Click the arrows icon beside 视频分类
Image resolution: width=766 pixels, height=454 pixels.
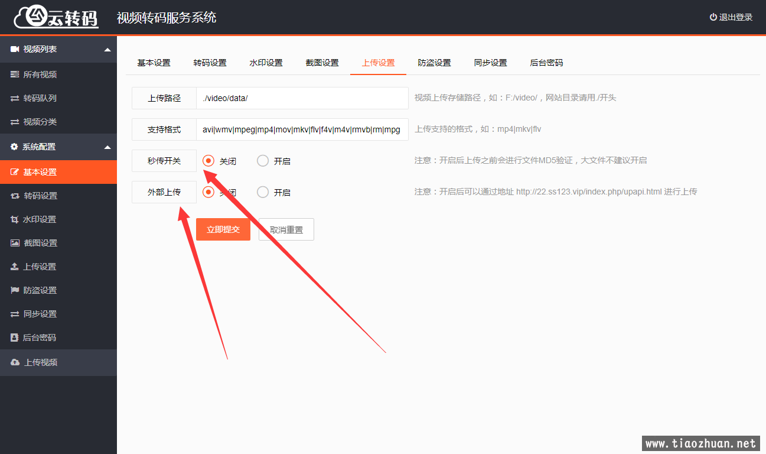[x=15, y=122]
